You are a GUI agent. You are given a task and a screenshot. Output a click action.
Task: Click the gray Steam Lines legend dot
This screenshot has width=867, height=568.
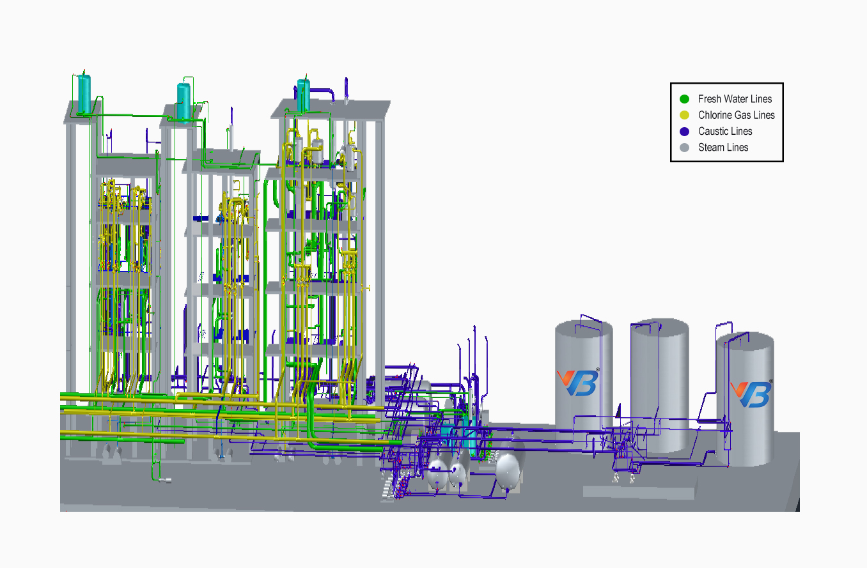coord(685,148)
